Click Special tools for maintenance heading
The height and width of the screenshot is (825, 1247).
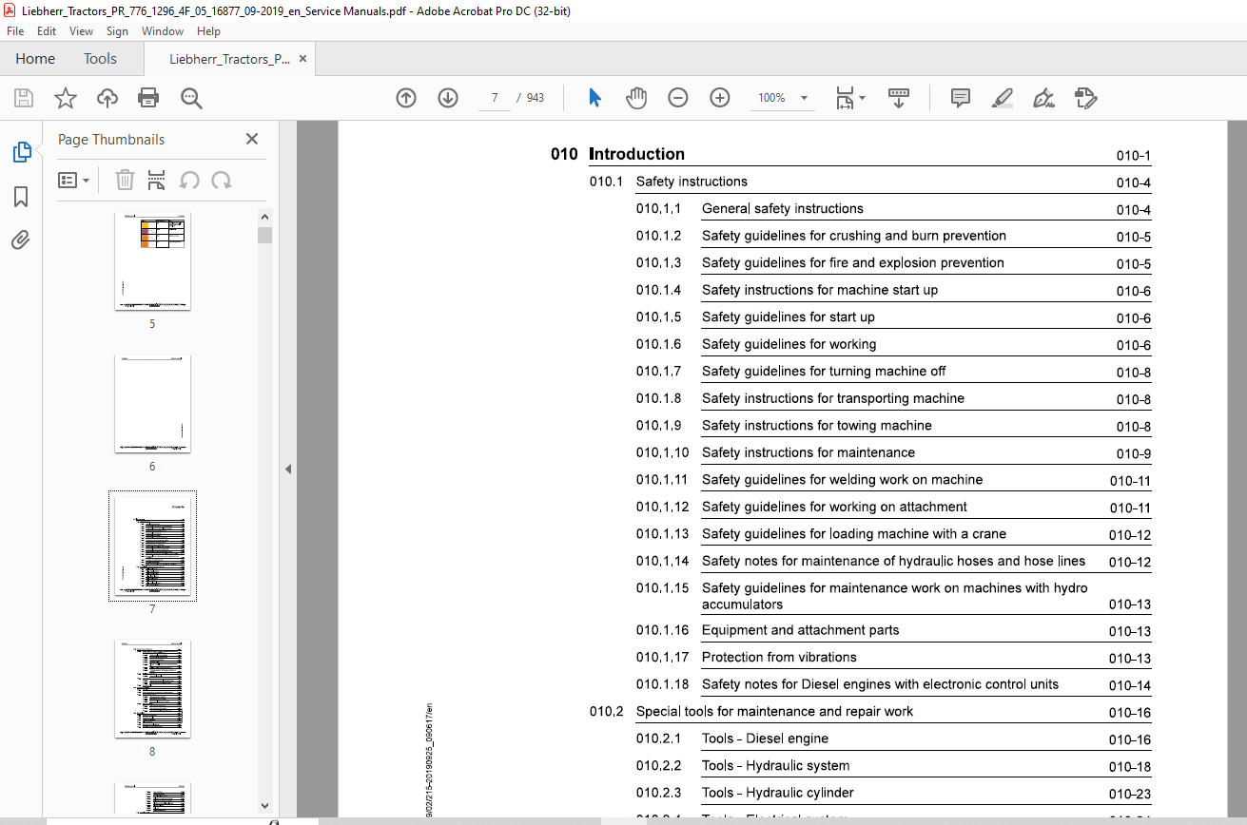point(774,711)
